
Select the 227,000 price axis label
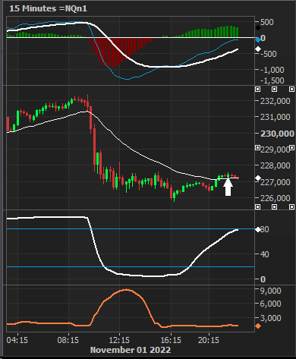click(x=276, y=182)
